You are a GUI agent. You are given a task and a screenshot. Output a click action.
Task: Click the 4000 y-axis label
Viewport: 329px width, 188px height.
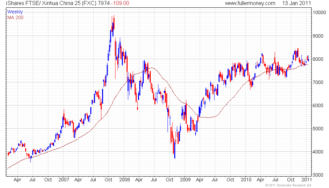click(x=318, y=152)
